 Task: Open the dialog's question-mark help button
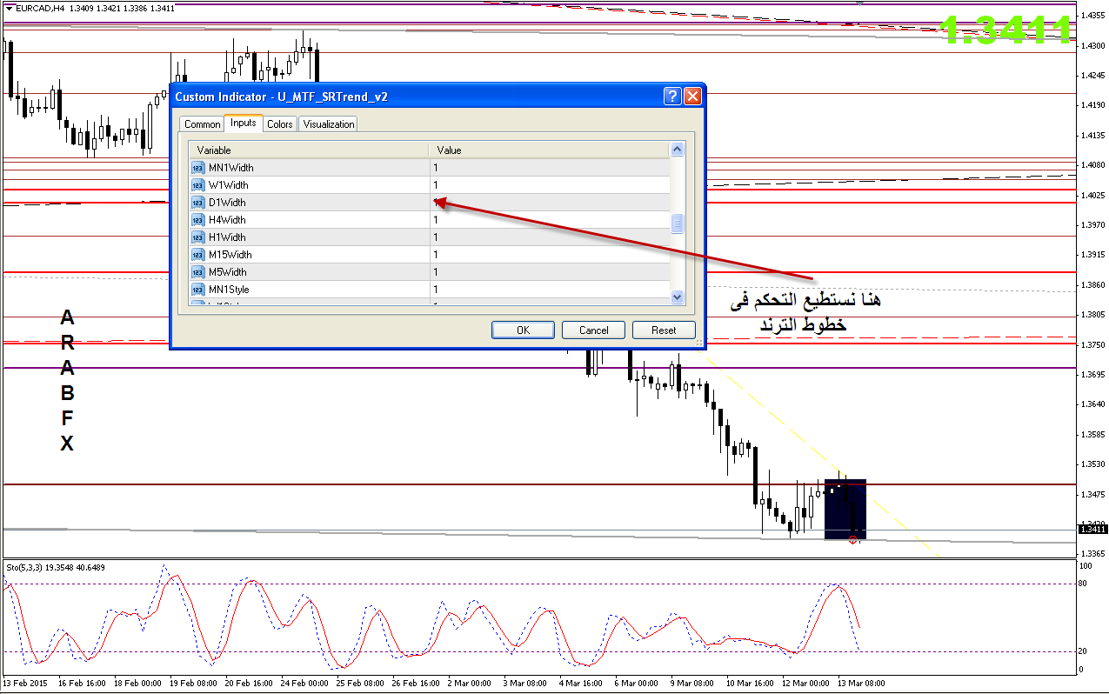(x=672, y=96)
